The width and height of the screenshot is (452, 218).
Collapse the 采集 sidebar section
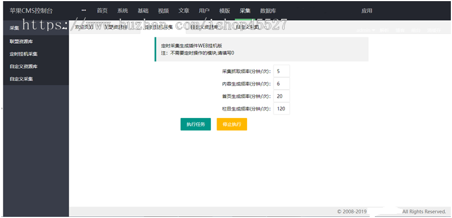coord(36,28)
